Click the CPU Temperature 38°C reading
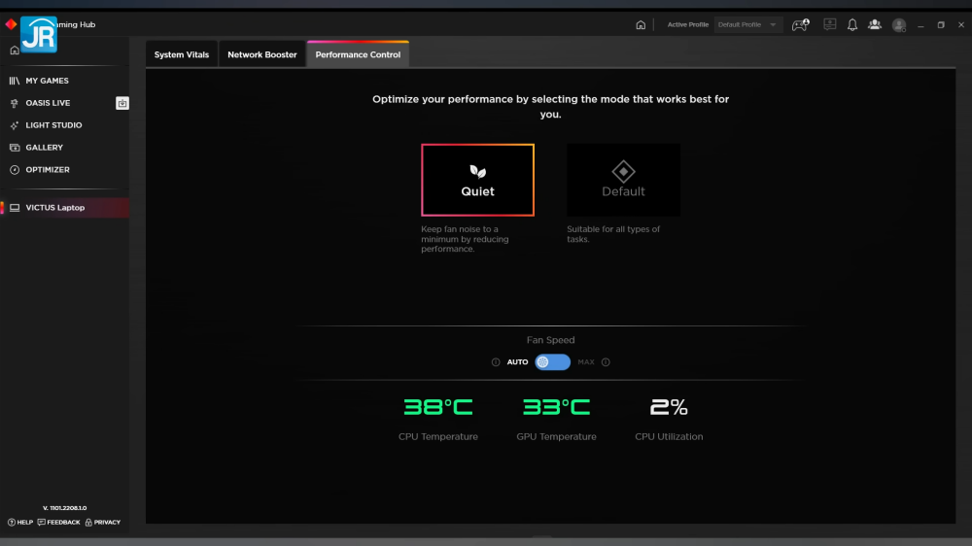This screenshot has width=972, height=546. point(438,407)
